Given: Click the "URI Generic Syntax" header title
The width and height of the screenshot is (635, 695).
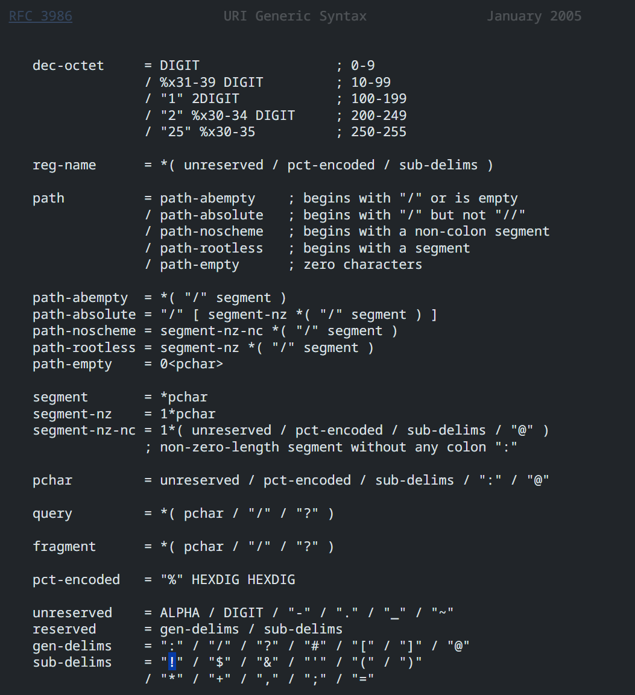Looking at the screenshot, I should pyautogui.click(x=295, y=16).
